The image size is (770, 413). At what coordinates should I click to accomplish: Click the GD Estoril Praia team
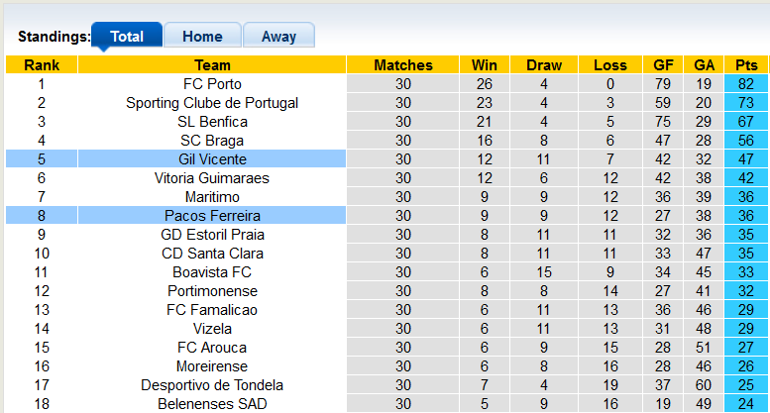click(212, 235)
